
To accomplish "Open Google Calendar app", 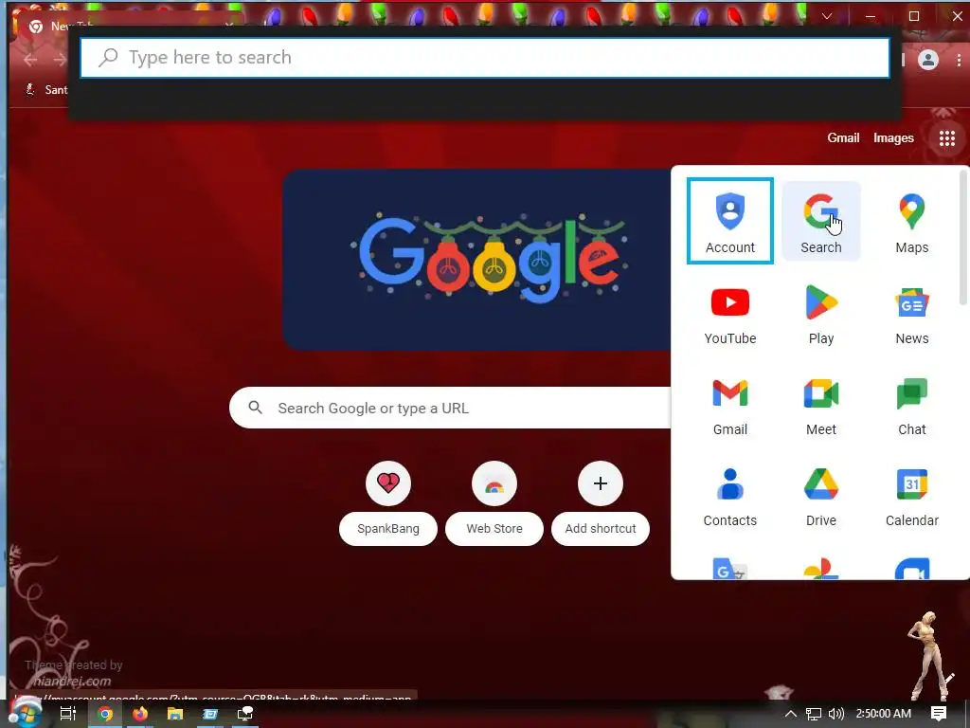I will 912,497.
